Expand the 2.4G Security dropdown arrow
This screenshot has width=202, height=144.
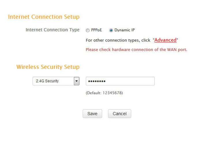coord(76,81)
